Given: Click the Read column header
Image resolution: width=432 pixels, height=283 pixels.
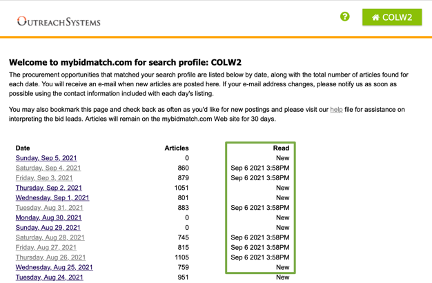Looking at the screenshot, I should [281, 148].
